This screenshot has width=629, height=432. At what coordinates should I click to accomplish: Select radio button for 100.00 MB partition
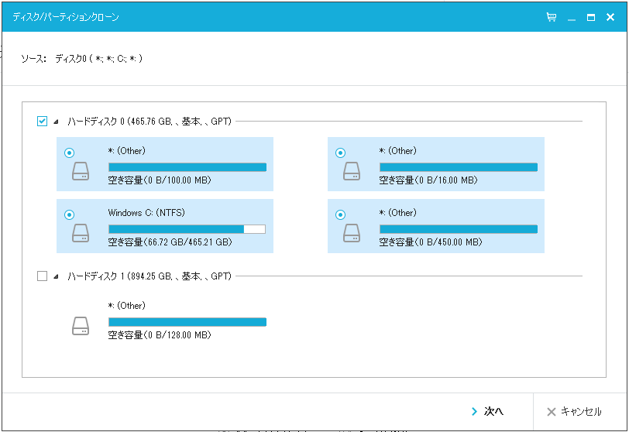tap(70, 153)
